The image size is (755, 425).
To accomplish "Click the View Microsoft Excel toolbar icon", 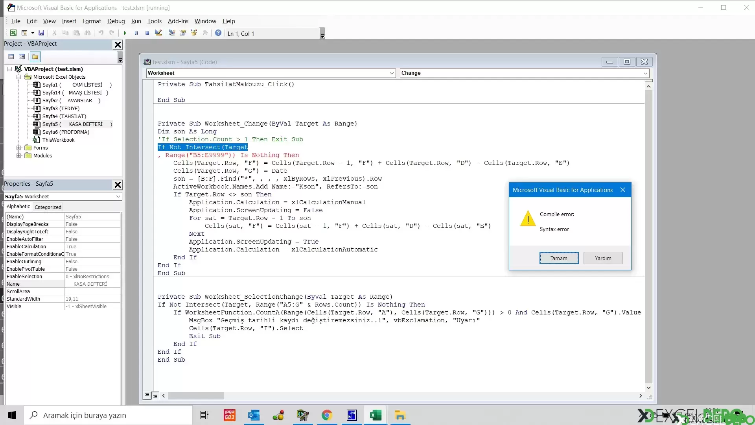I will (x=13, y=33).
